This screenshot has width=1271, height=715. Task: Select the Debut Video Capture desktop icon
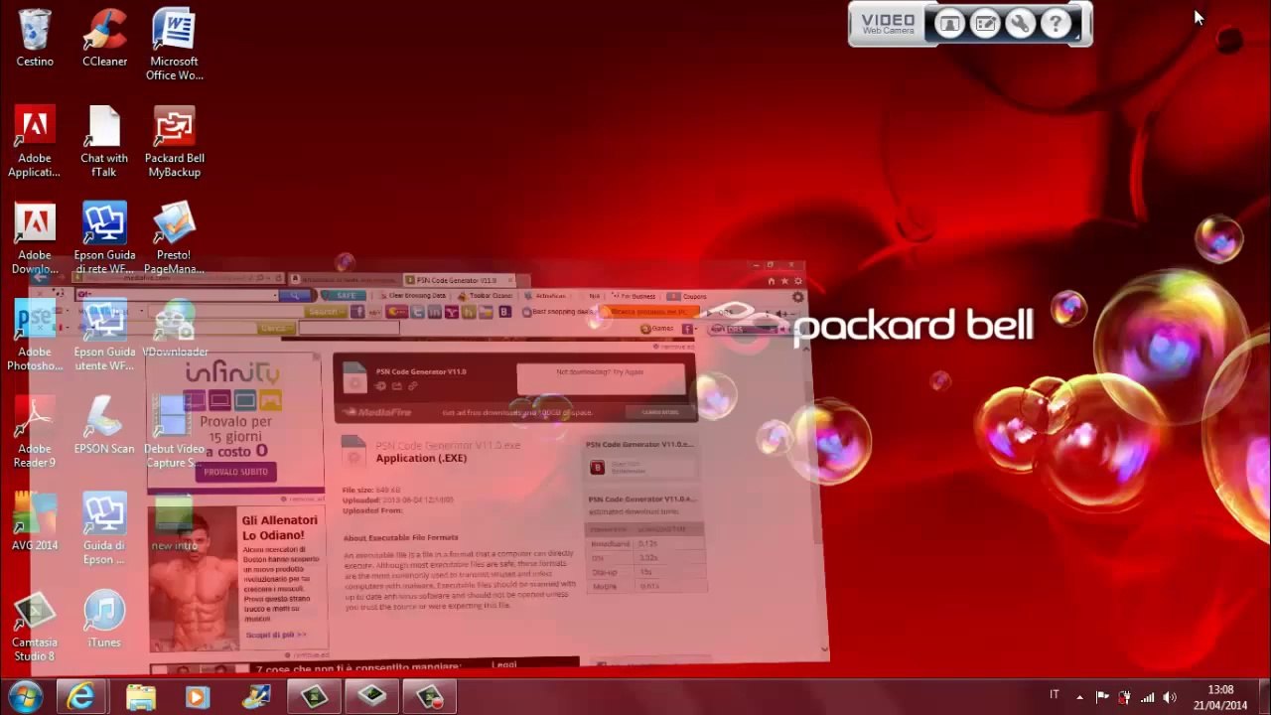click(174, 433)
